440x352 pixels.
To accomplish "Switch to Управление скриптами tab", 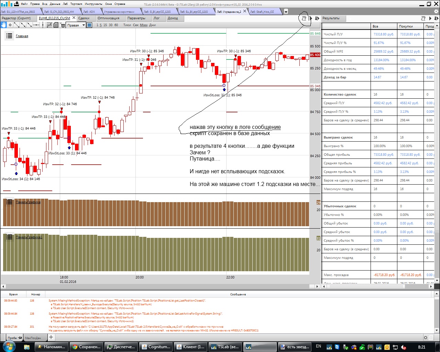I will 119,12.
